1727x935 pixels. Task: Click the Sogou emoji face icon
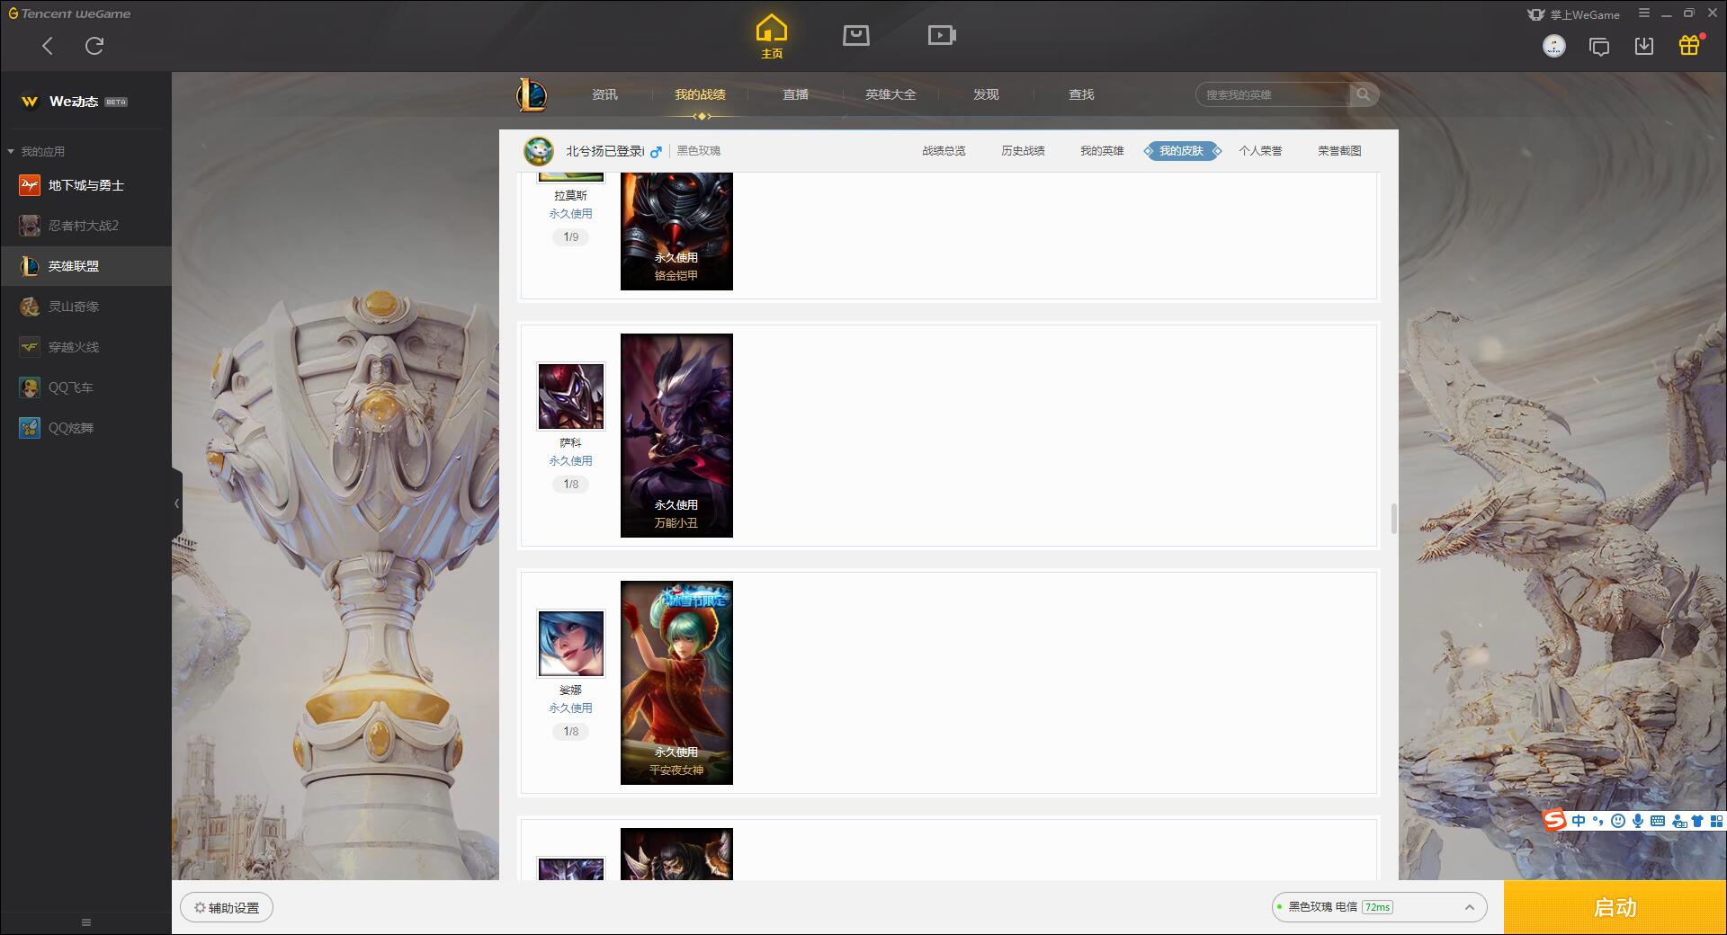pyautogui.click(x=1618, y=821)
